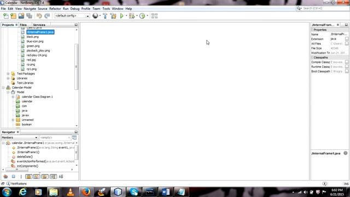The height and width of the screenshot is (197, 350).
Task: Open the File menu
Action: coord(3,9)
